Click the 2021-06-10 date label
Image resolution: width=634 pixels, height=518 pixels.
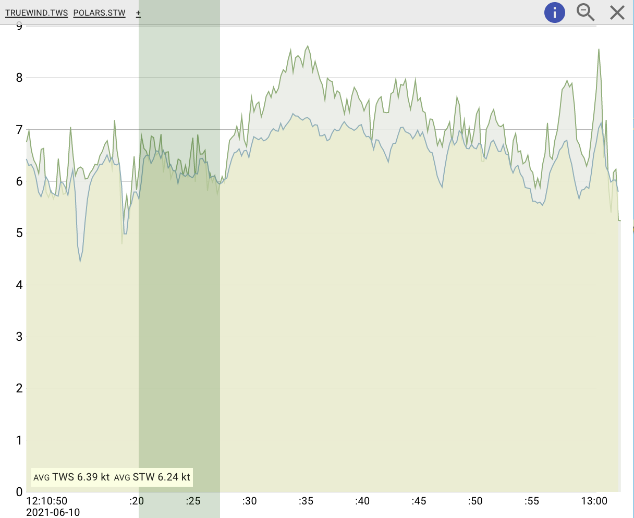pos(53,512)
